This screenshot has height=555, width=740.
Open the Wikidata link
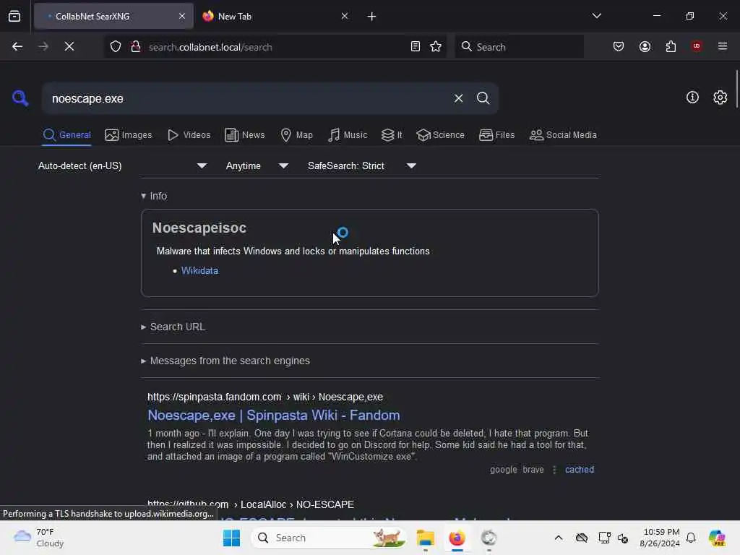click(199, 270)
